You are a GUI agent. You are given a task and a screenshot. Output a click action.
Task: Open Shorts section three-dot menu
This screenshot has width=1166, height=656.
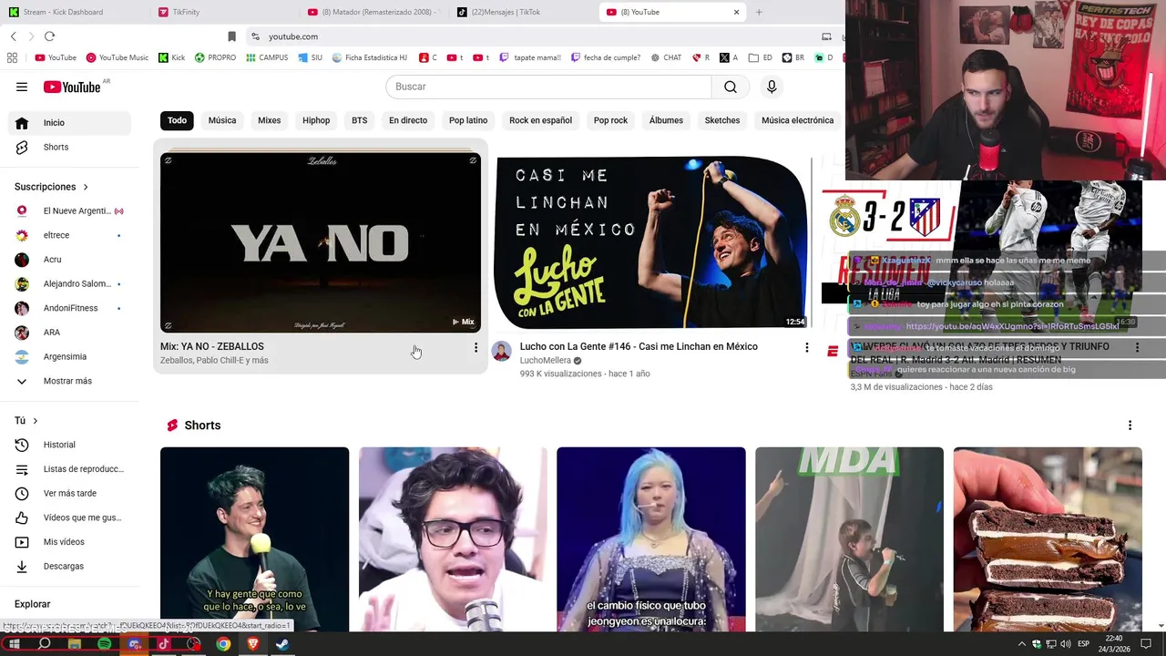[x=1130, y=425]
